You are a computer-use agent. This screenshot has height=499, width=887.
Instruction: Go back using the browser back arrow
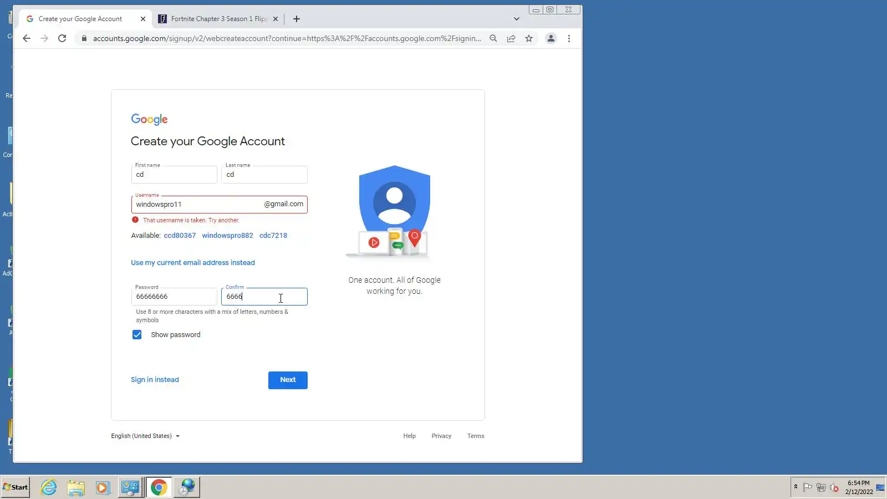click(27, 38)
